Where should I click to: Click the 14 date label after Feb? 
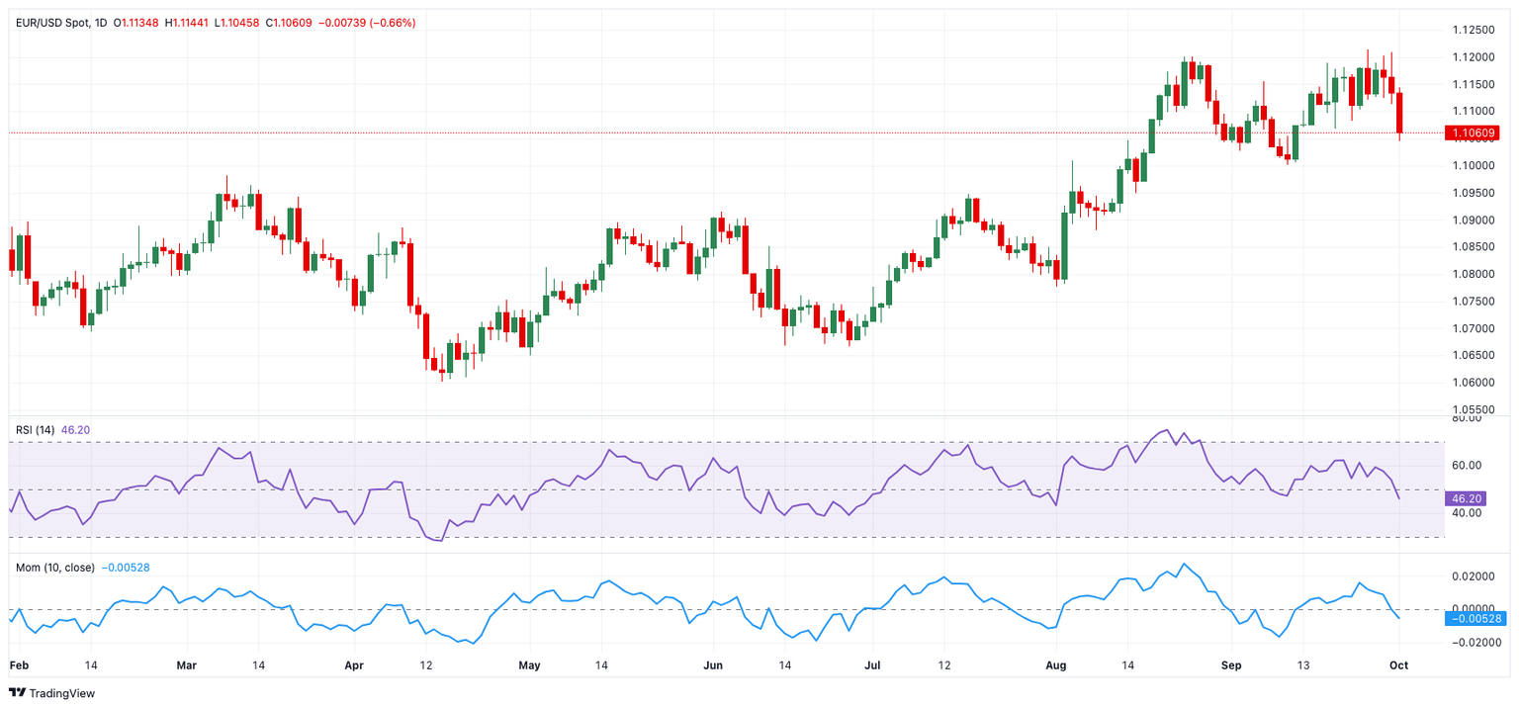(x=92, y=666)
